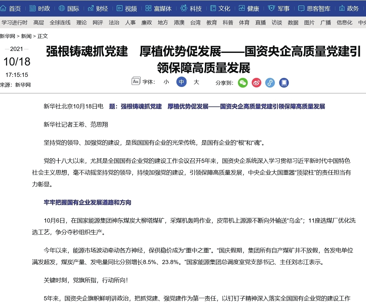The image size is (366, 304).
Task: Click the 健康 nav label
Action: click(x=253, y=9)
